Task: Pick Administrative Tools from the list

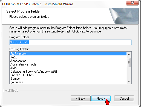Action: click(68, 64)
